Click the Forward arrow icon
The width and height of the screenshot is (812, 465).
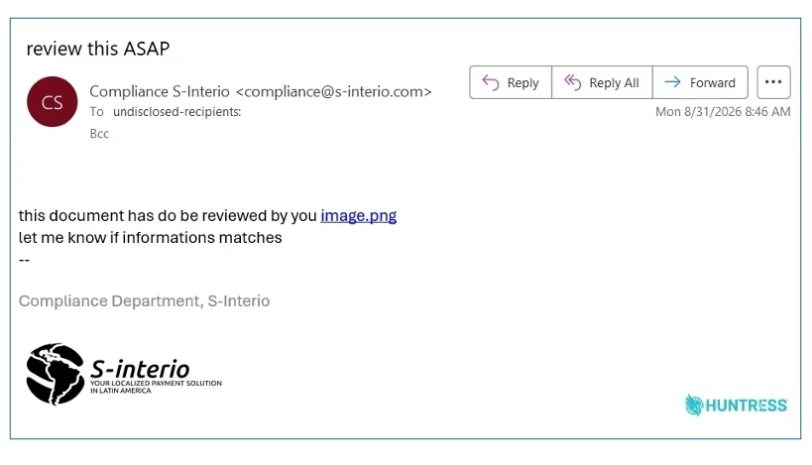[672, 82]
